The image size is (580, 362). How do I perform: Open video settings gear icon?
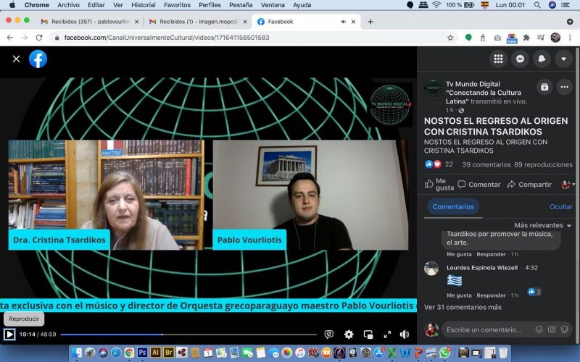click(x=349, y=334)
